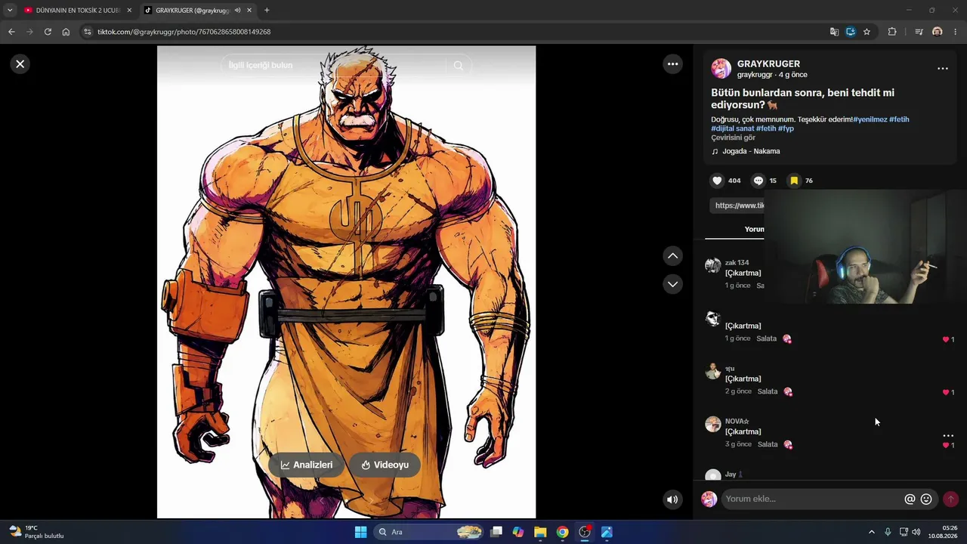This screenshot has height=544, width=967.
Task: Click the Analizleri button
Action: [x=306, y=465]
